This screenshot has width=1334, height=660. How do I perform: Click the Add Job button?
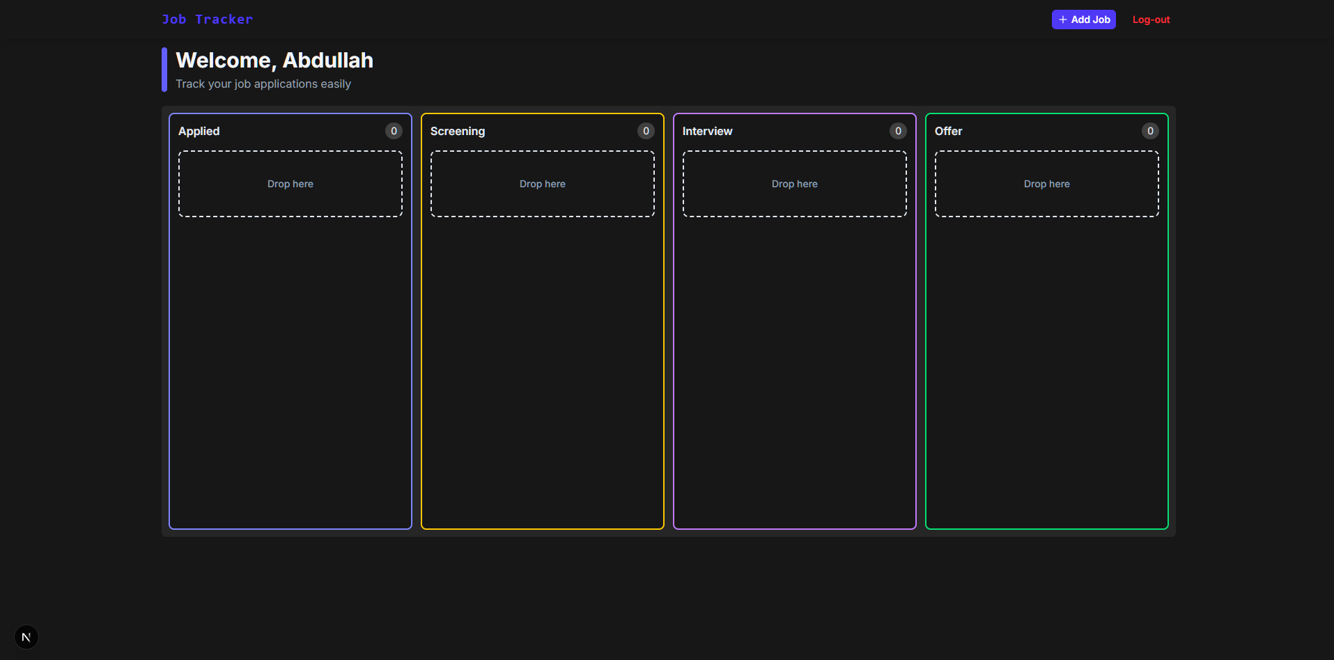1083,19
